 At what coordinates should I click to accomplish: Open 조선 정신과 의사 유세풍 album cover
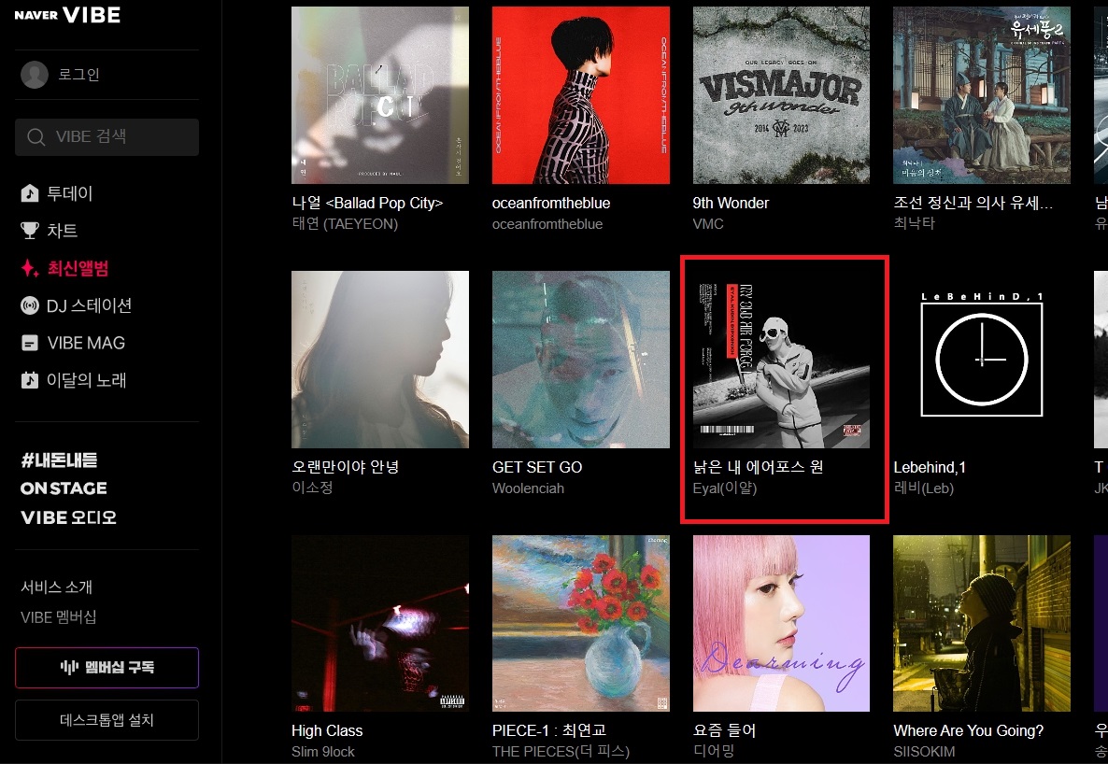tap(982, 95)
